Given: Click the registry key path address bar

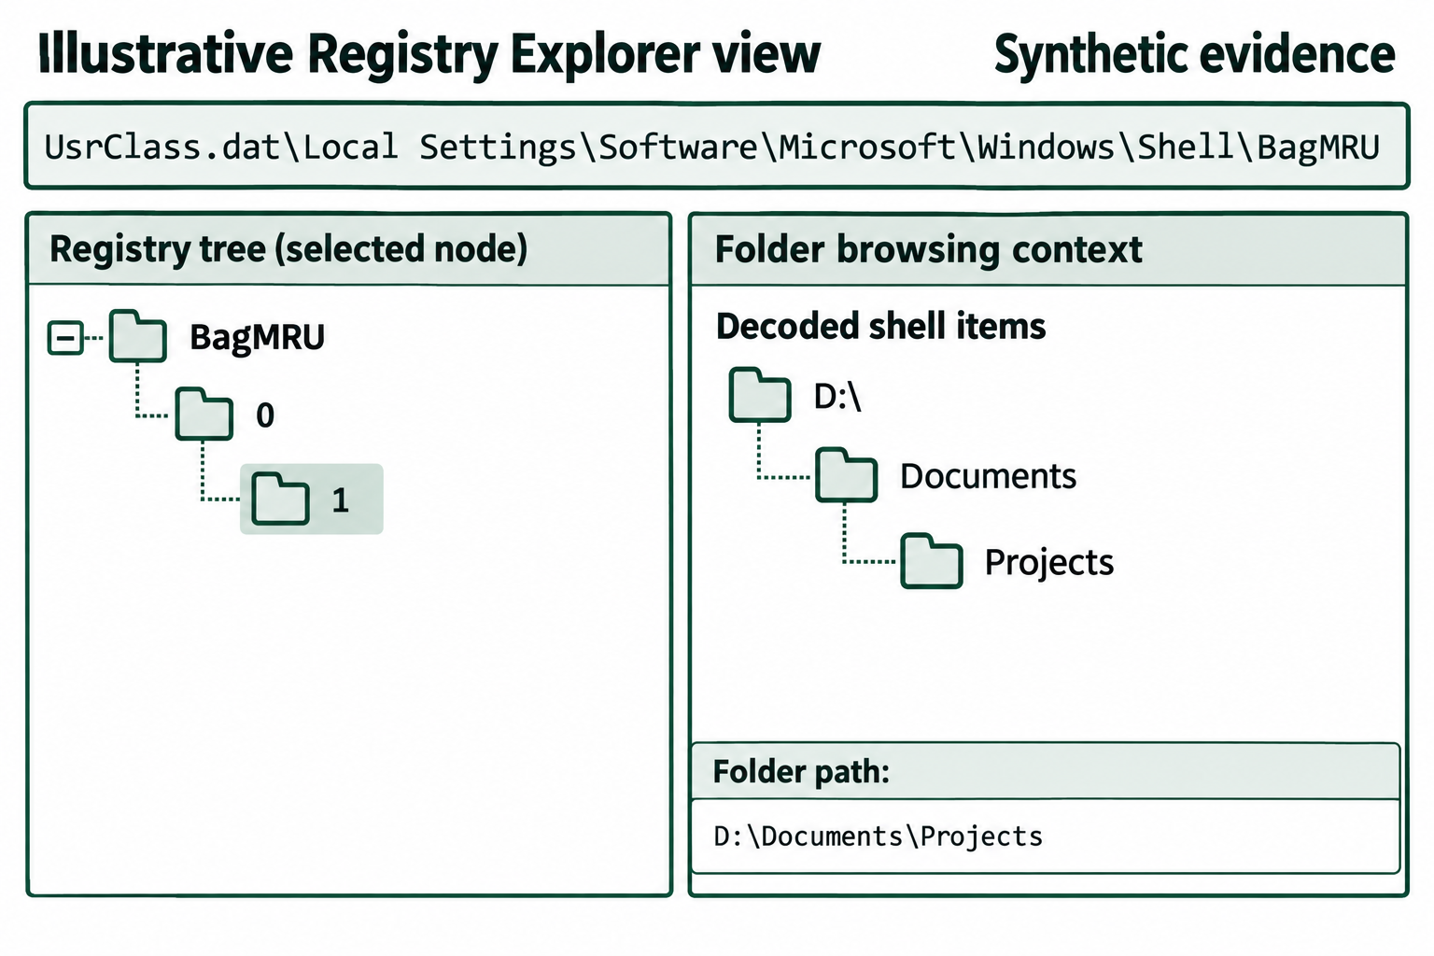Looking at the screenshot, I should coord(717,147).
